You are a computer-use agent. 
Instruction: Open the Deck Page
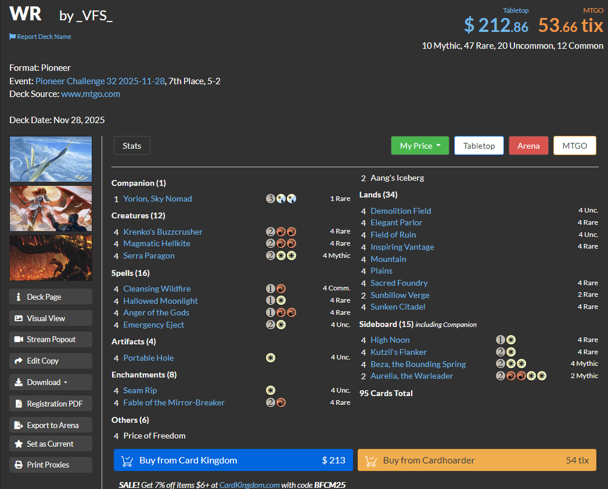coord(51,297)
